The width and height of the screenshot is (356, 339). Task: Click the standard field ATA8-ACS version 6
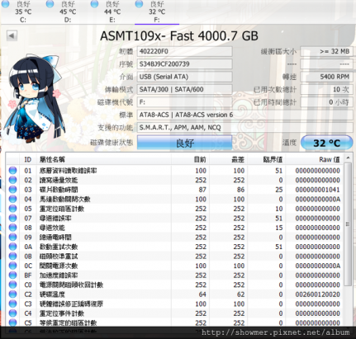point(245,115)
